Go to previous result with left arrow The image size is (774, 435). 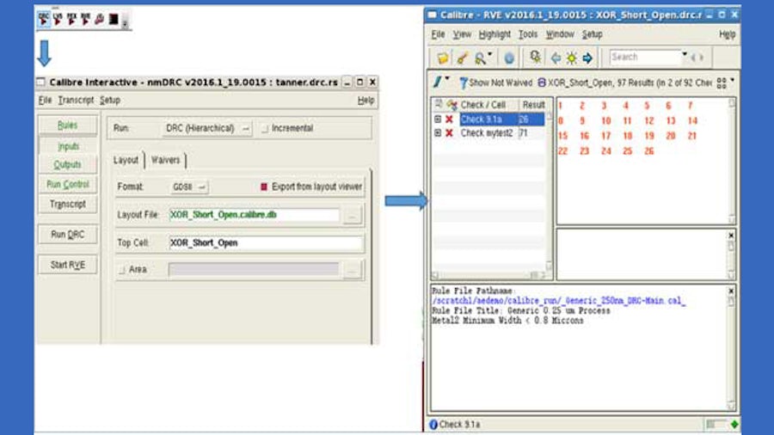(556, 58)
